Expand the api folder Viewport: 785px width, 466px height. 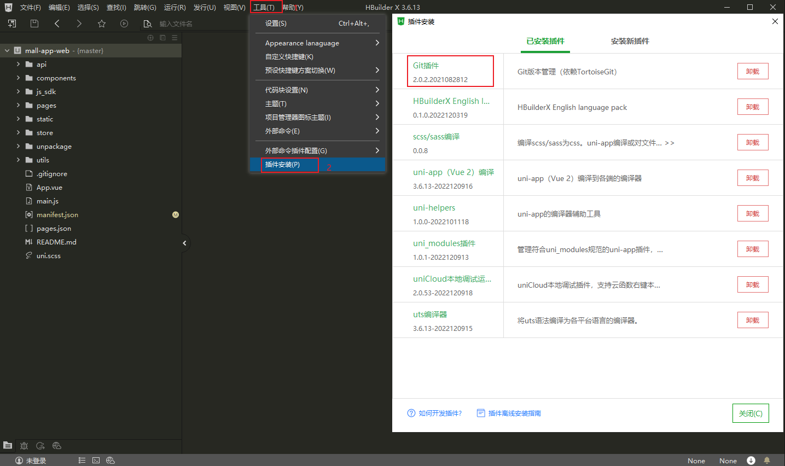click(18, 64)
